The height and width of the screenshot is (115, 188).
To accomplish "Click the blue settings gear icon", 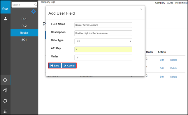I will point(34,11).
